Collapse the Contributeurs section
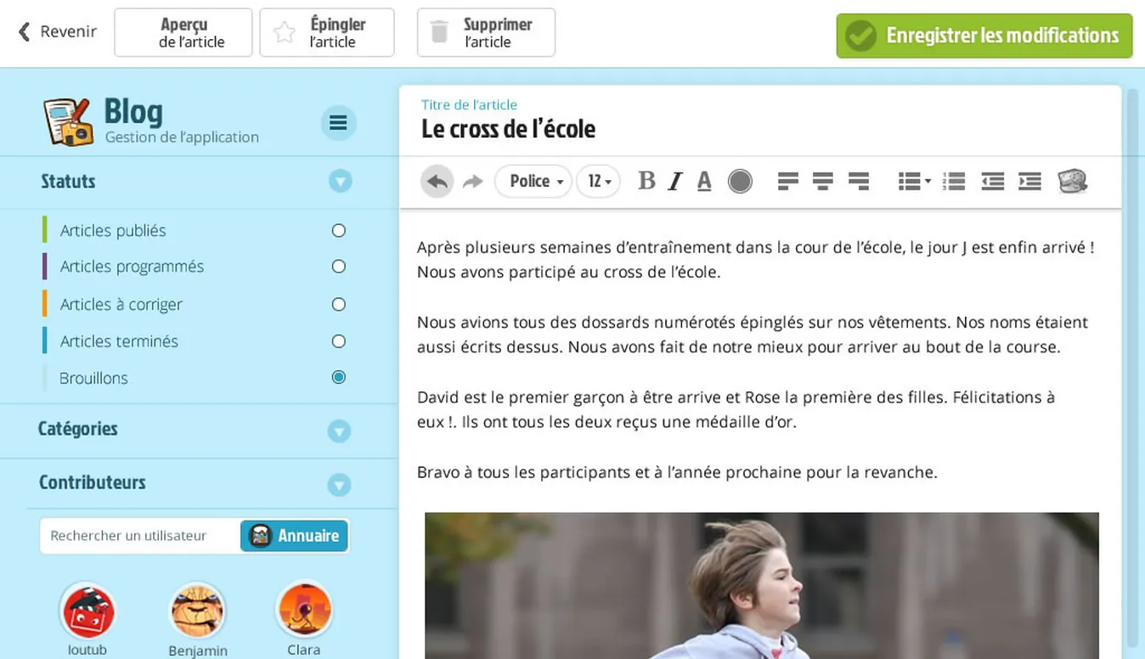 339,485
